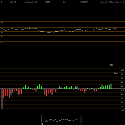This screenshot has width=125, height=125.
Task: Click the -20 label on MR axis
Action: [122, 94]
